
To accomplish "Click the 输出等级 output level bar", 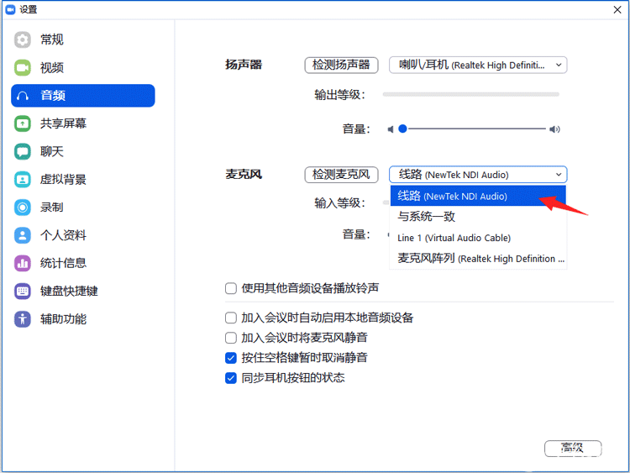I will click(471, 94).
